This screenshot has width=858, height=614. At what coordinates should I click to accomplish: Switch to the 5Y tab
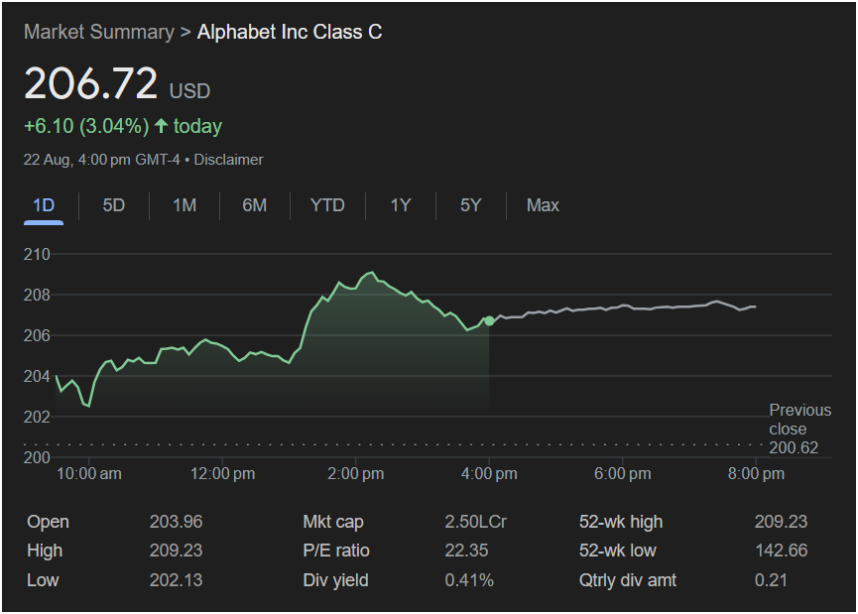click(470, 205)
